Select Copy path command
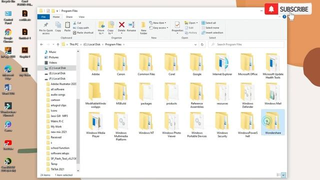 [x=81, y=28]
